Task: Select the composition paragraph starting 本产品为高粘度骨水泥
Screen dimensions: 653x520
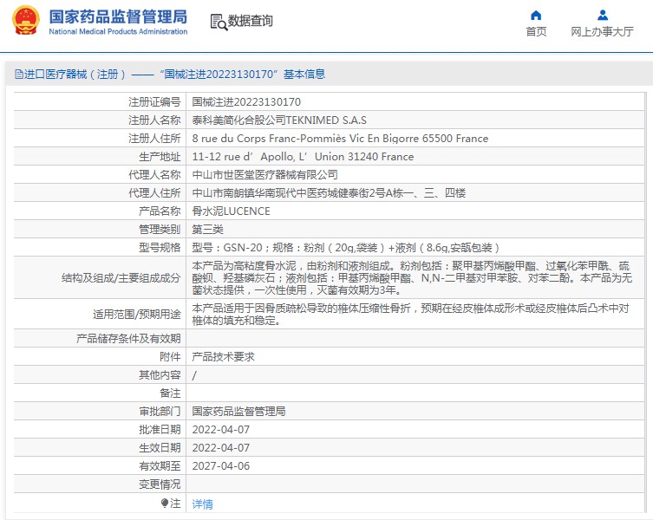Action: [x=412, y=277]
